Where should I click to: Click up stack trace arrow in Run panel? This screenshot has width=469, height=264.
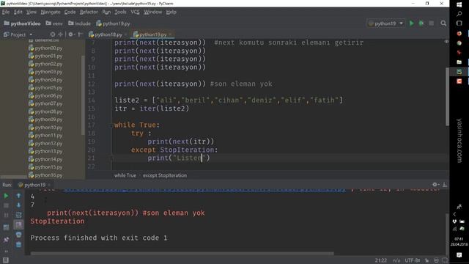(x=18, y=196)
